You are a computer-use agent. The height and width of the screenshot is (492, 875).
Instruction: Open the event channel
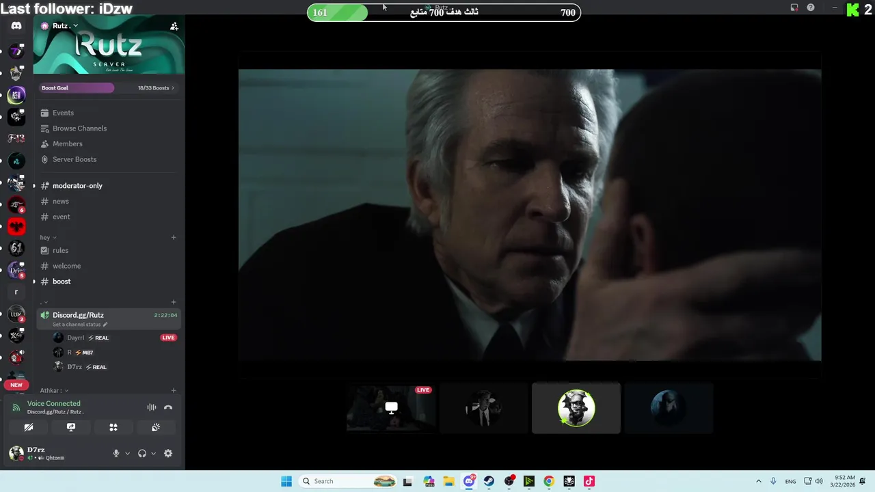click(109, 217)
